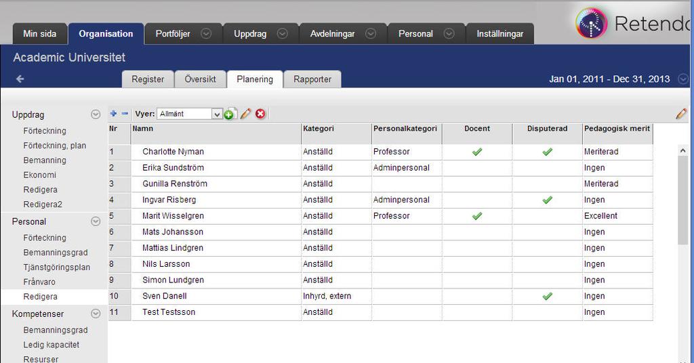Click the name Nils Larsson
Image resolution: width=694 pixels, height=363 pixels.
pos(166,264)
